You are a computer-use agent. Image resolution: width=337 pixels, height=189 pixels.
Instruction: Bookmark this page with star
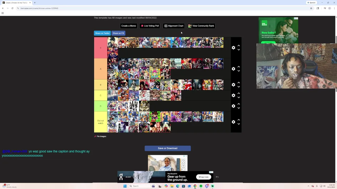[x=311, y=8]
